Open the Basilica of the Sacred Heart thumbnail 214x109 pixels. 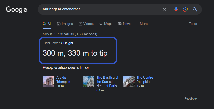pyautogui.click(x=88, y=81)
